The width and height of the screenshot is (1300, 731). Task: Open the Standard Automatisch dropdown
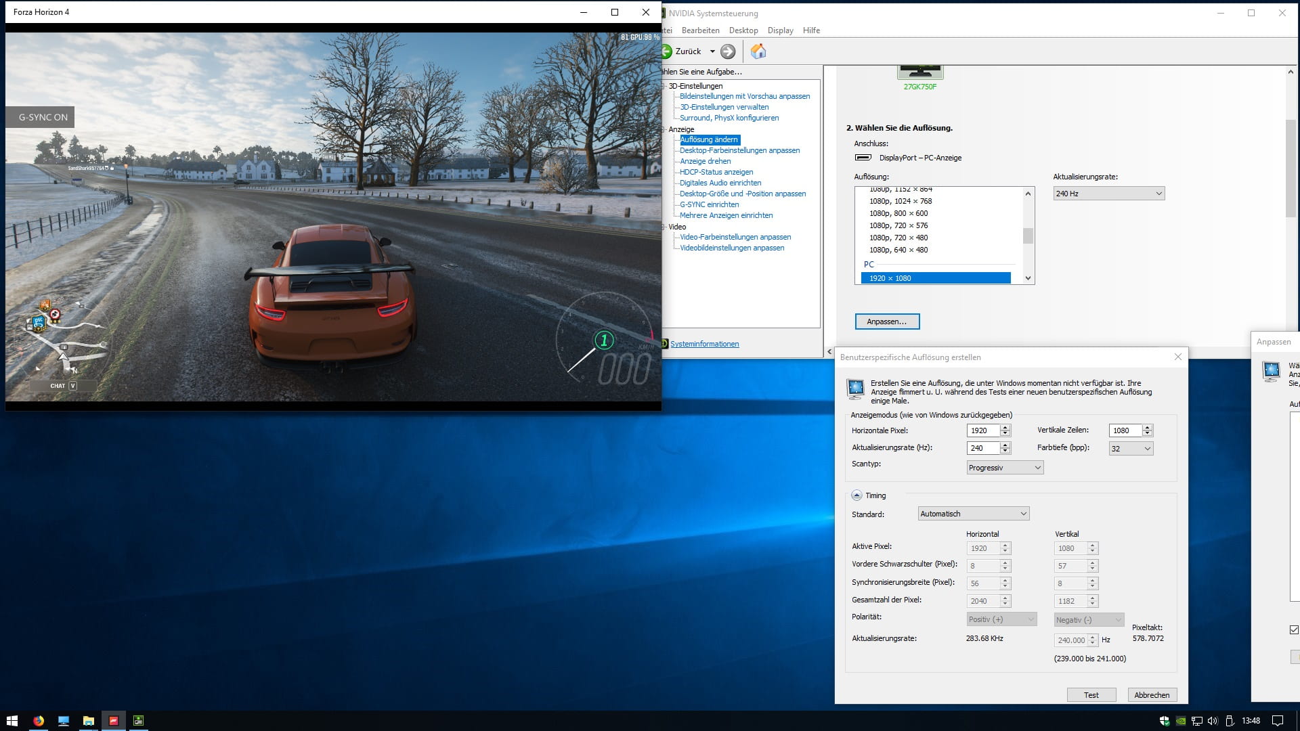973,514
